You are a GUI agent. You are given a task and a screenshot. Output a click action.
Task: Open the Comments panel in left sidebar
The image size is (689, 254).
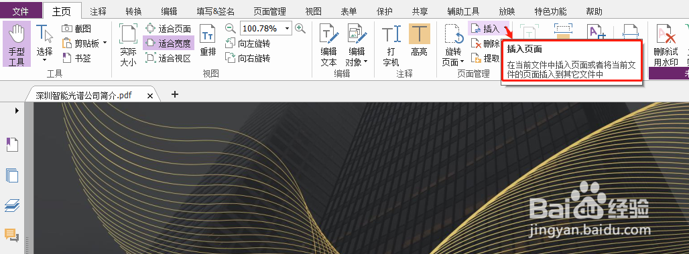coord(12,235)
